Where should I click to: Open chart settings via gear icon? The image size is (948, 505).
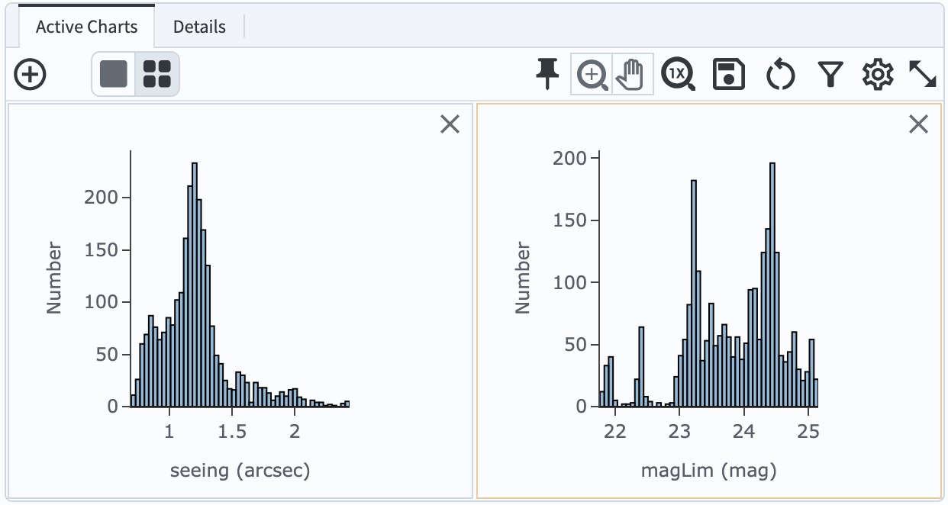tap(878, 75)
